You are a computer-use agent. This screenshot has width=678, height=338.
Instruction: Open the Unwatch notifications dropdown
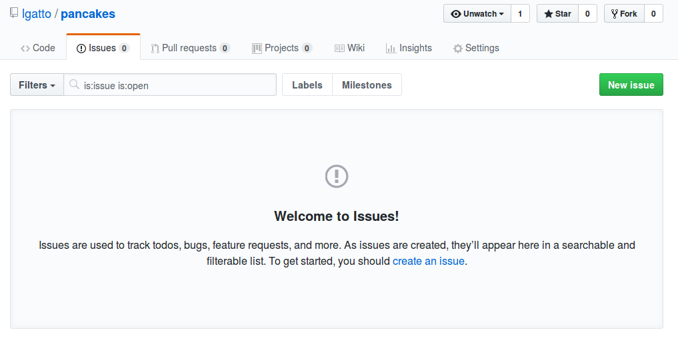[x=477, y=14]
